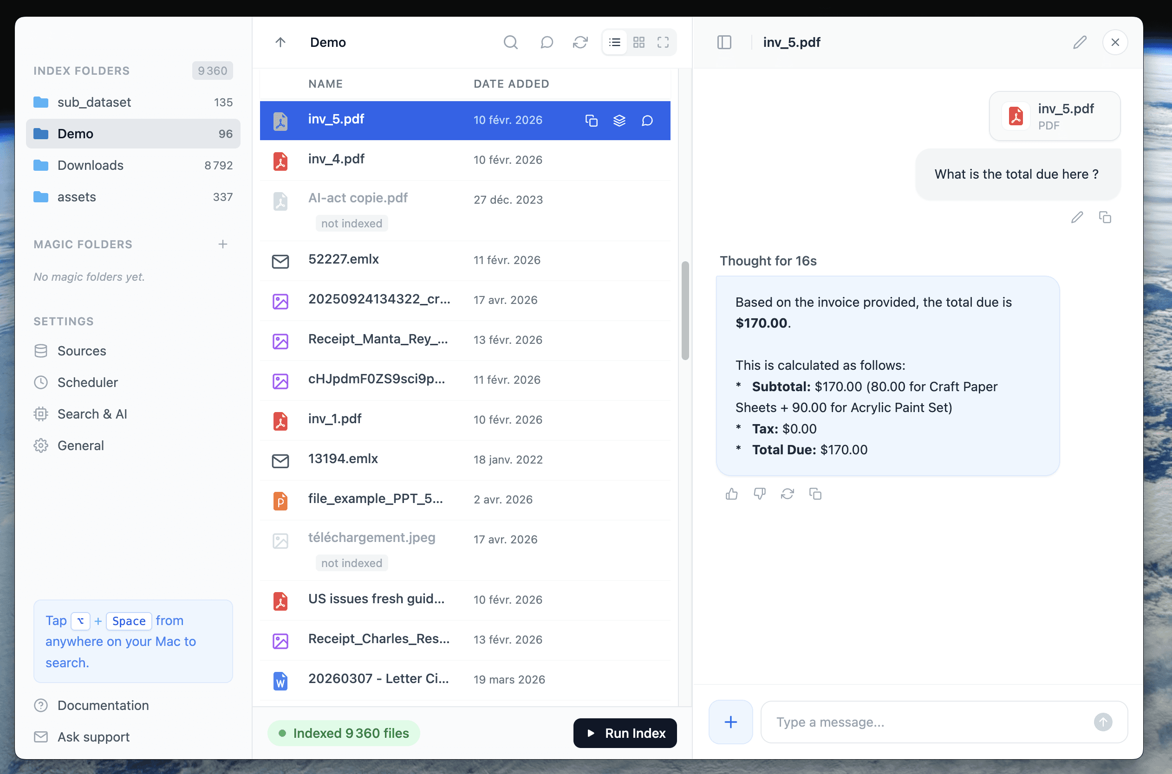
Task: Copy icon on the inv_5.pdf row
Action: tap(591, 121)
